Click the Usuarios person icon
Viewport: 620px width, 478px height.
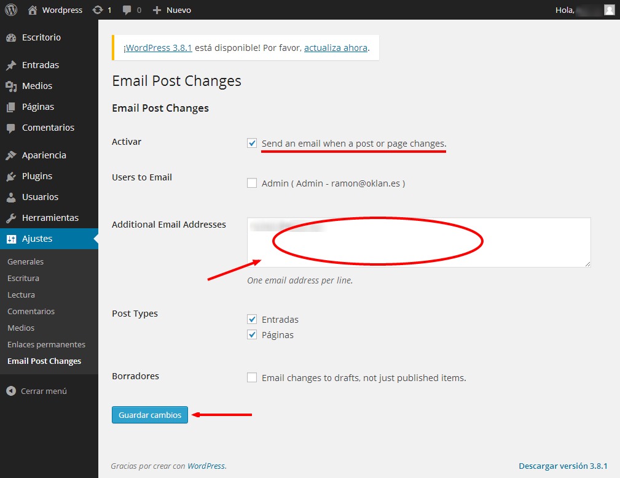pyautogui.click(x=11, y=197)
